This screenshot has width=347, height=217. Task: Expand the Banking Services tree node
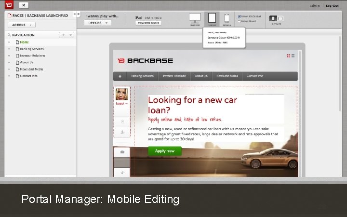click(9, 49)
